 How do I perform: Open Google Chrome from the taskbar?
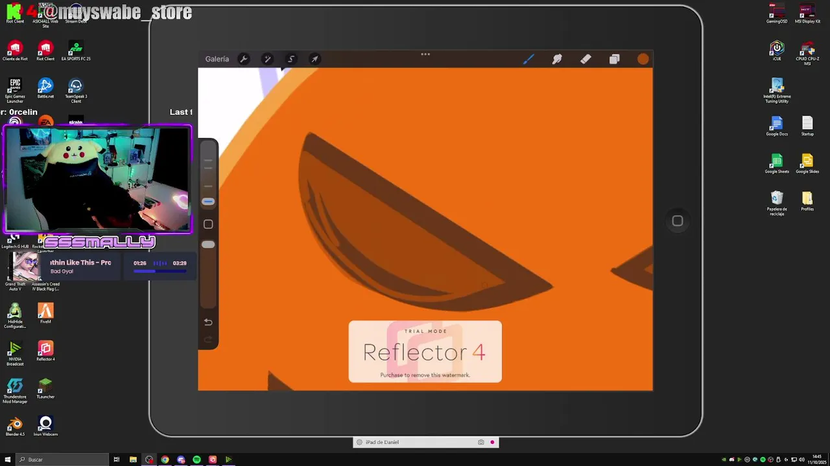click(x=165, y=460)
